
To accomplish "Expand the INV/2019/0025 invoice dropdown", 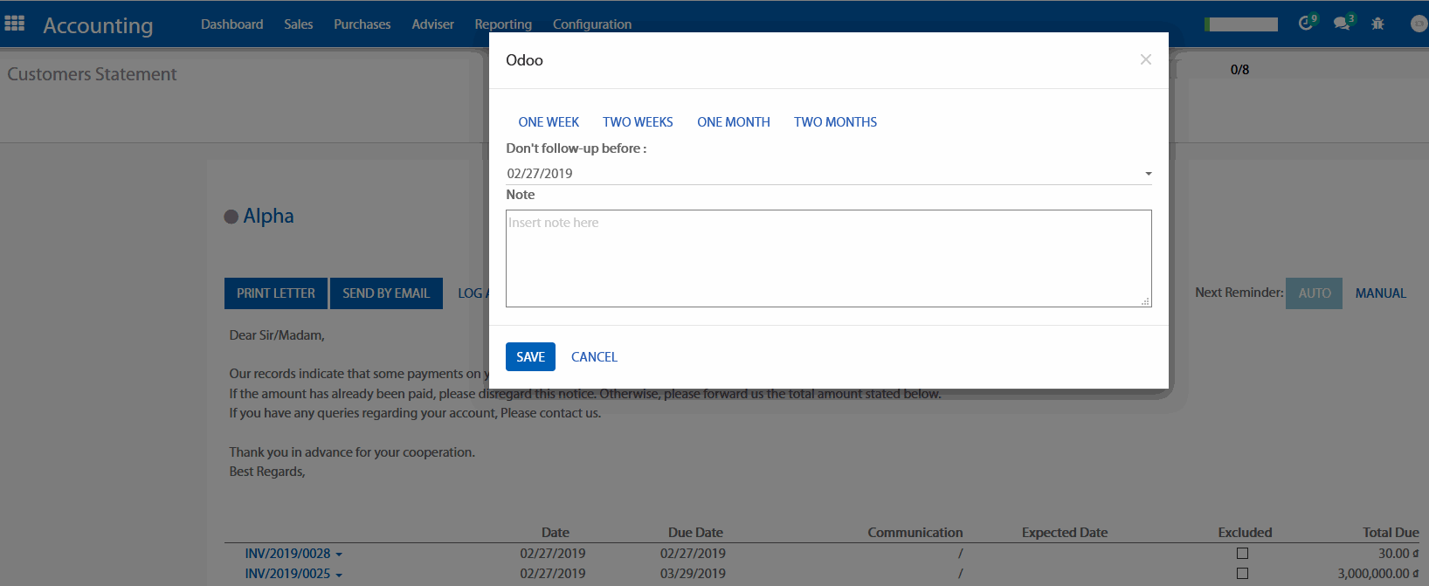I will click(339, 575).
